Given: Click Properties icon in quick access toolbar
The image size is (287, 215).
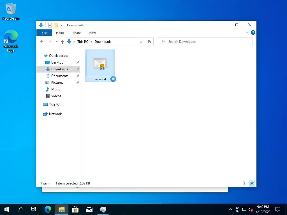Looking at the screenshot, I should click(50, 25).
